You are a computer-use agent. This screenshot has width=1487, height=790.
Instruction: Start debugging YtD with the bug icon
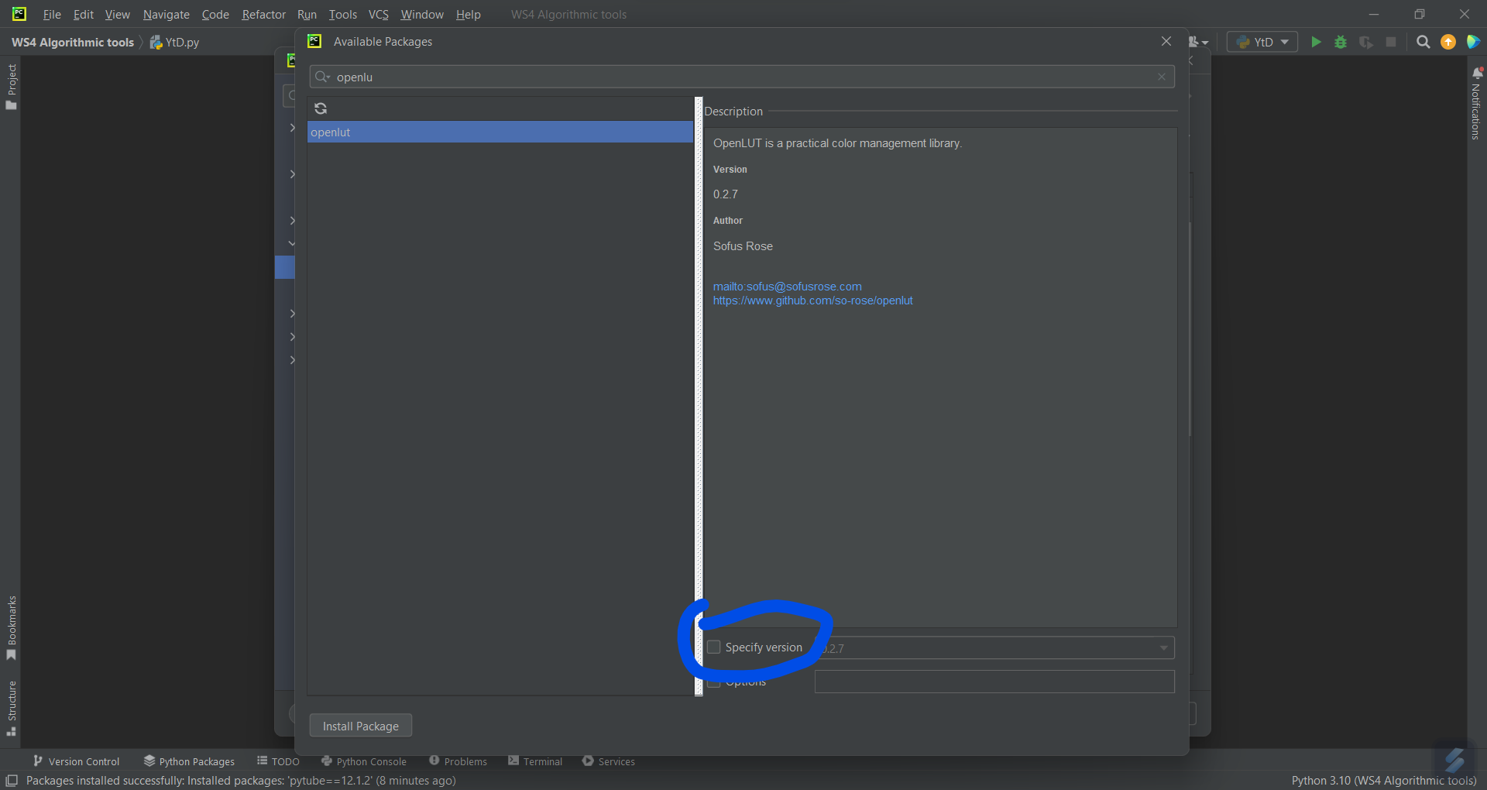coord(1341,42)
